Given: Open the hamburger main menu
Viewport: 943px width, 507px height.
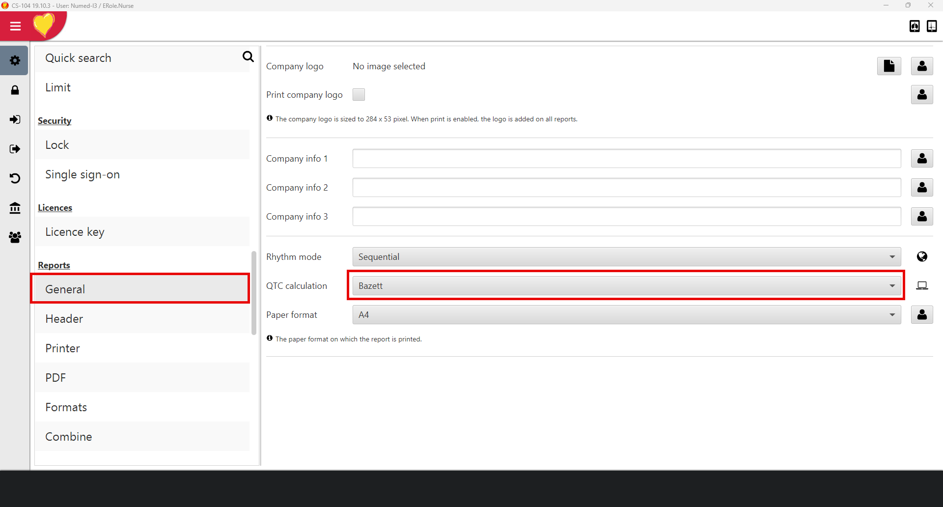Looking at the screenshot, I should point(15,26).
